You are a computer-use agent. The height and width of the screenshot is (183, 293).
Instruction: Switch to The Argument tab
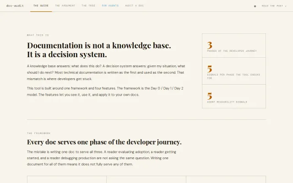65,6
